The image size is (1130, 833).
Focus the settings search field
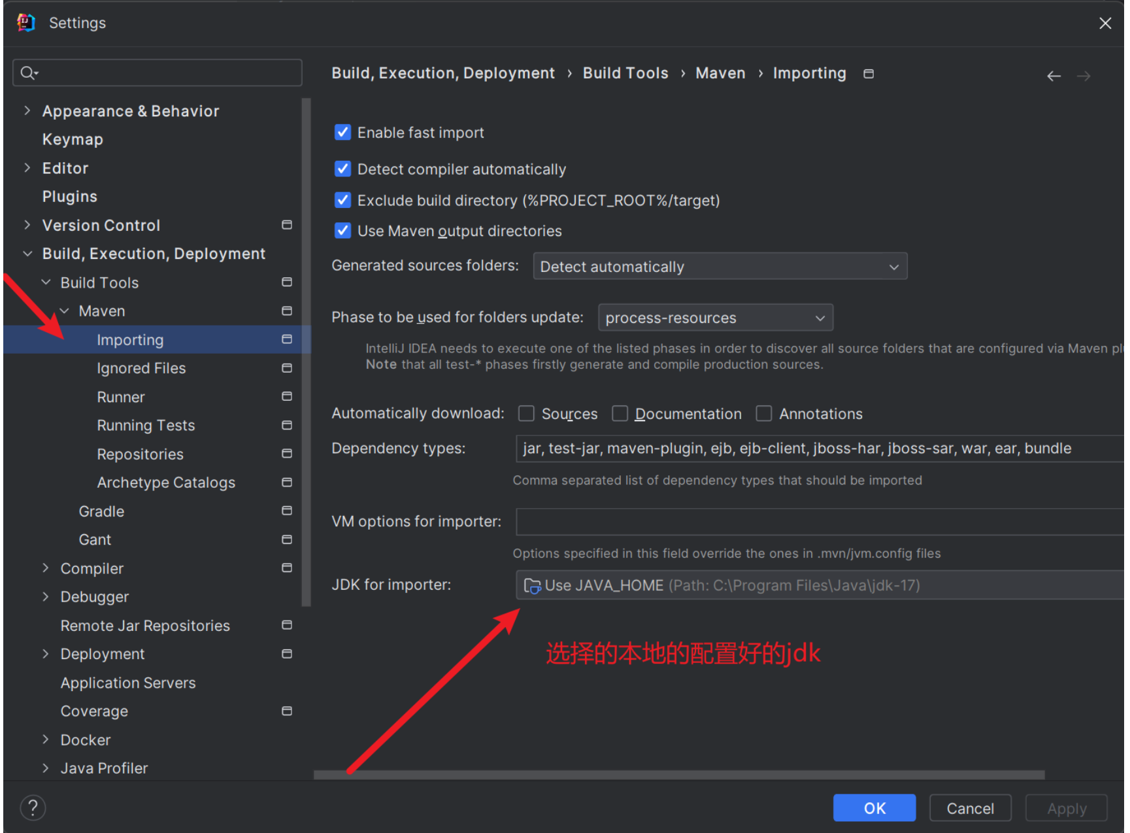158,73
